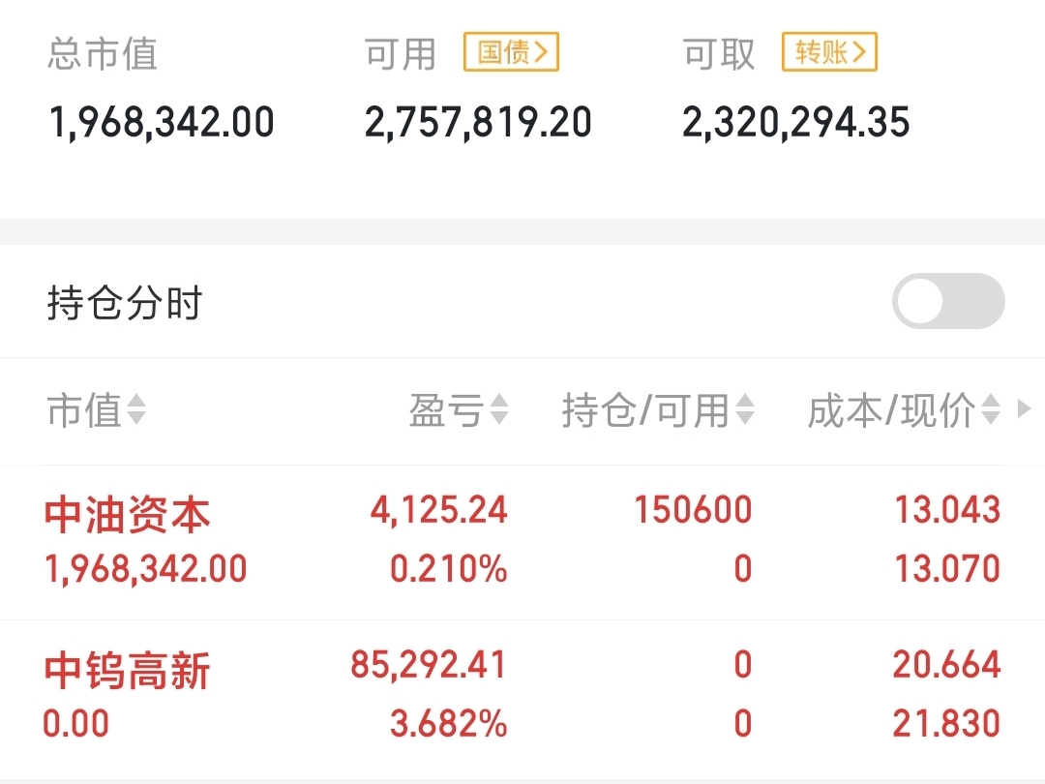Tap the 总市值 value 1,968,342.00
Screen dimensions: 1045x784
[x=162, y=123]
